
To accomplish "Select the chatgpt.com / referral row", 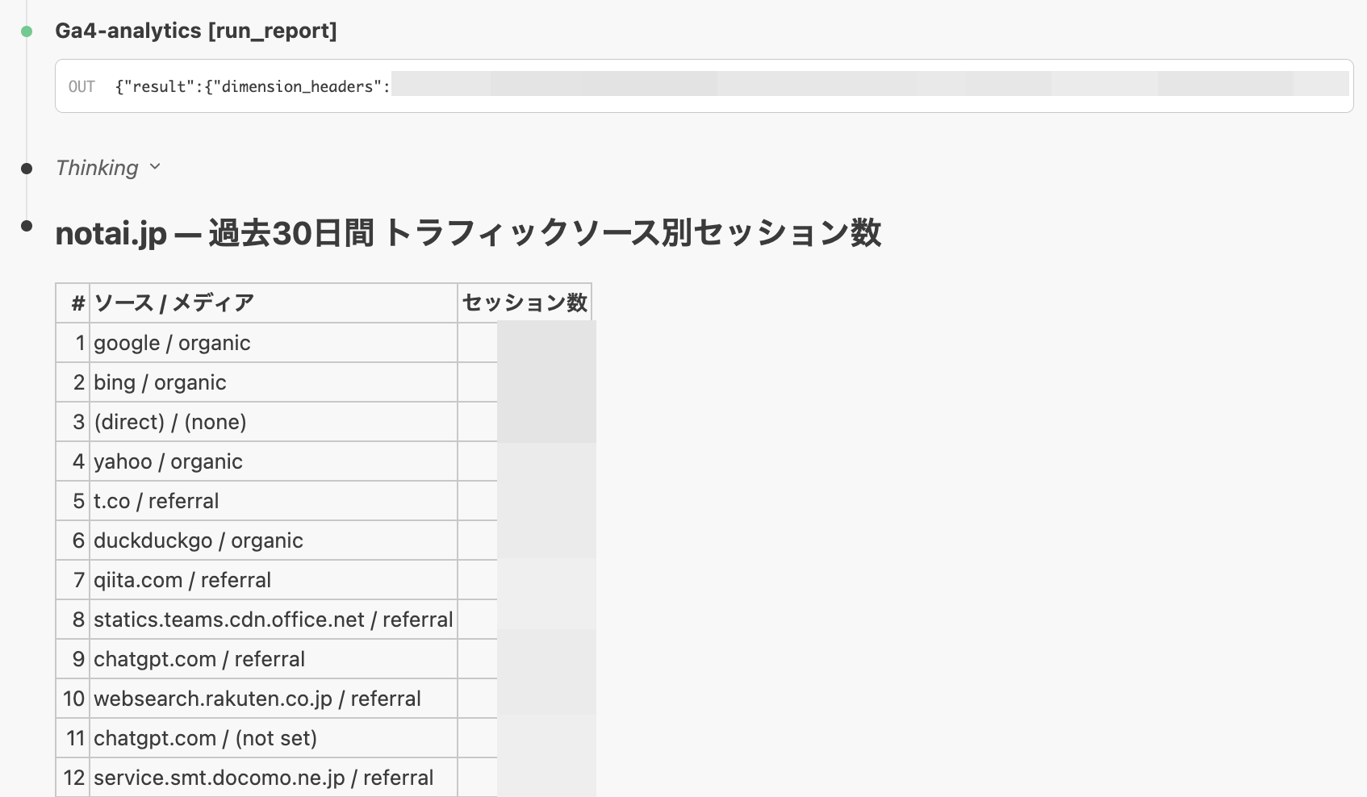I will click(x=199, y=658).
